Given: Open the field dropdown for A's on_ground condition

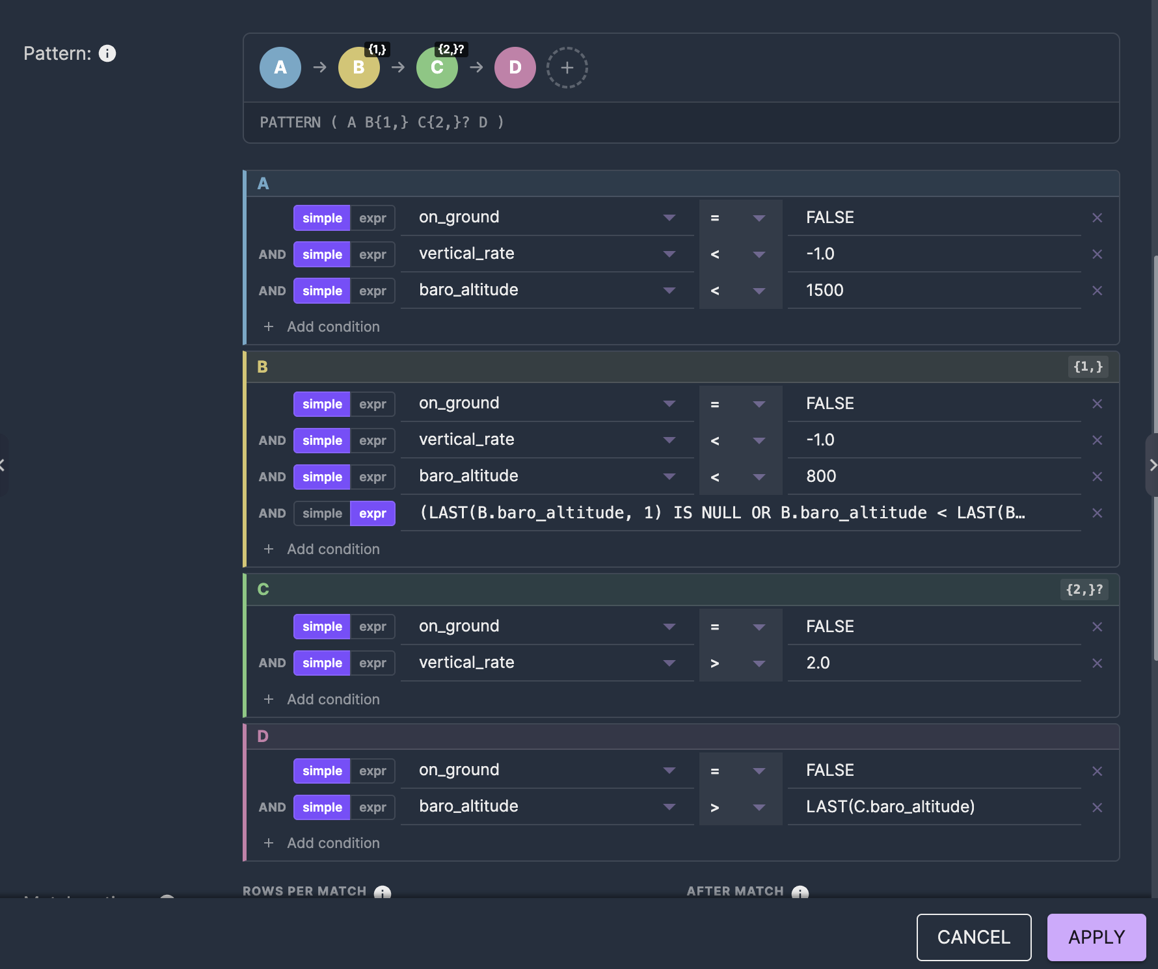Looking at the screenshot, I should [669, 217].
